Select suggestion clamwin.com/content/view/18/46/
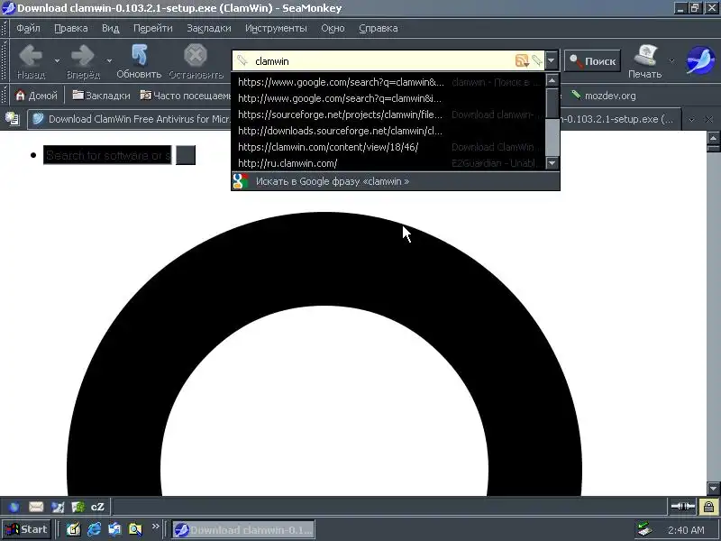This screenshot has width=721, height=541. 388,147
